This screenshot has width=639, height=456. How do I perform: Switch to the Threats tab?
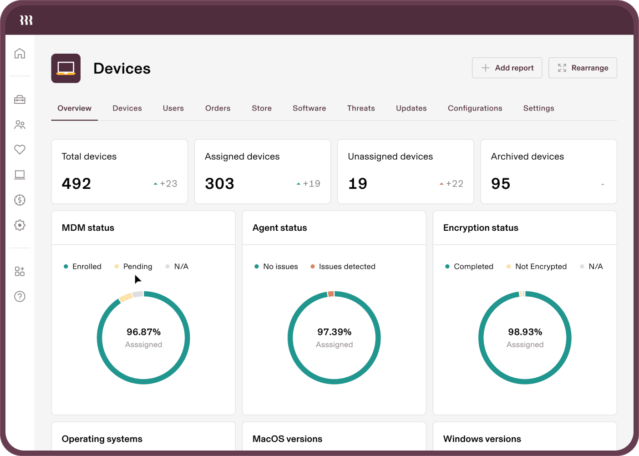tap(361, 108)
